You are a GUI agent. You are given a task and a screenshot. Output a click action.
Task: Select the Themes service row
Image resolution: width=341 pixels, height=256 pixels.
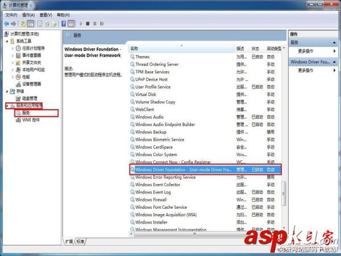205,57
